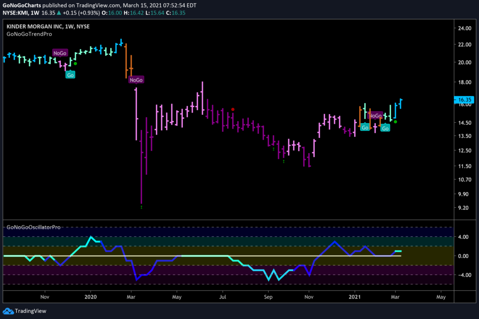This screenshot has width=479, height=319.
Task: Click the Go flag of late February 2021
Action: pyautogui.click(x=385, y=128)
